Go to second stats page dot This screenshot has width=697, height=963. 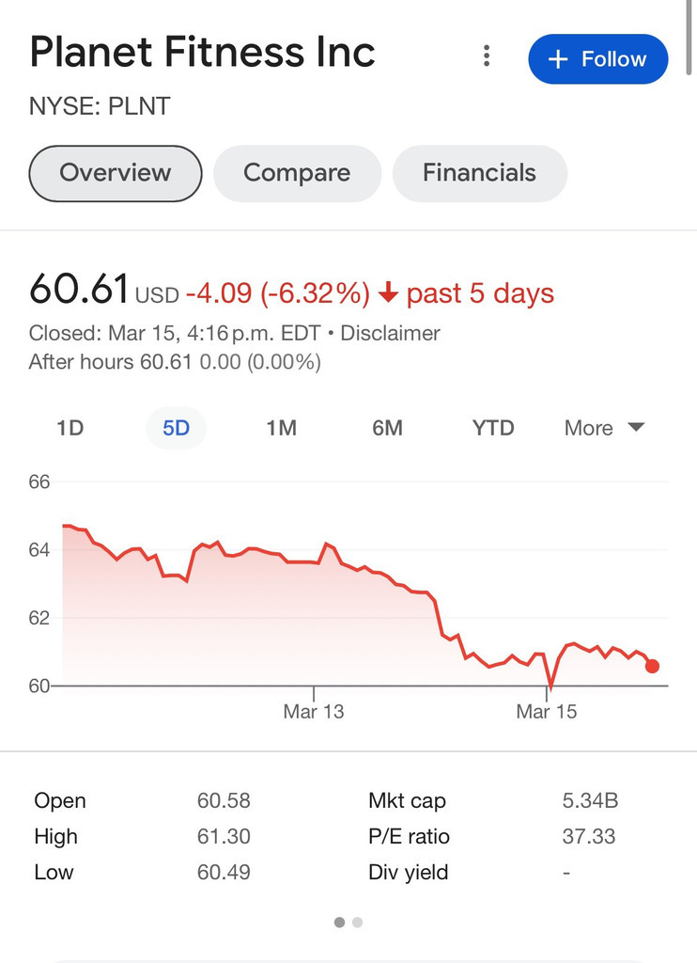coord(358,922)
